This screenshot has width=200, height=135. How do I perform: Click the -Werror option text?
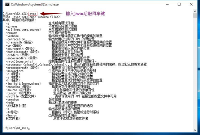point(12,115)
